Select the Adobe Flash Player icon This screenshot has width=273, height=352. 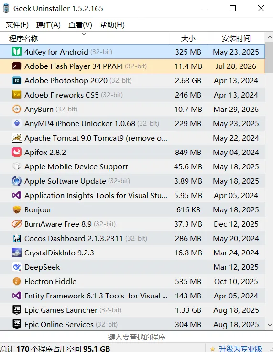click(x=17, y=66)
